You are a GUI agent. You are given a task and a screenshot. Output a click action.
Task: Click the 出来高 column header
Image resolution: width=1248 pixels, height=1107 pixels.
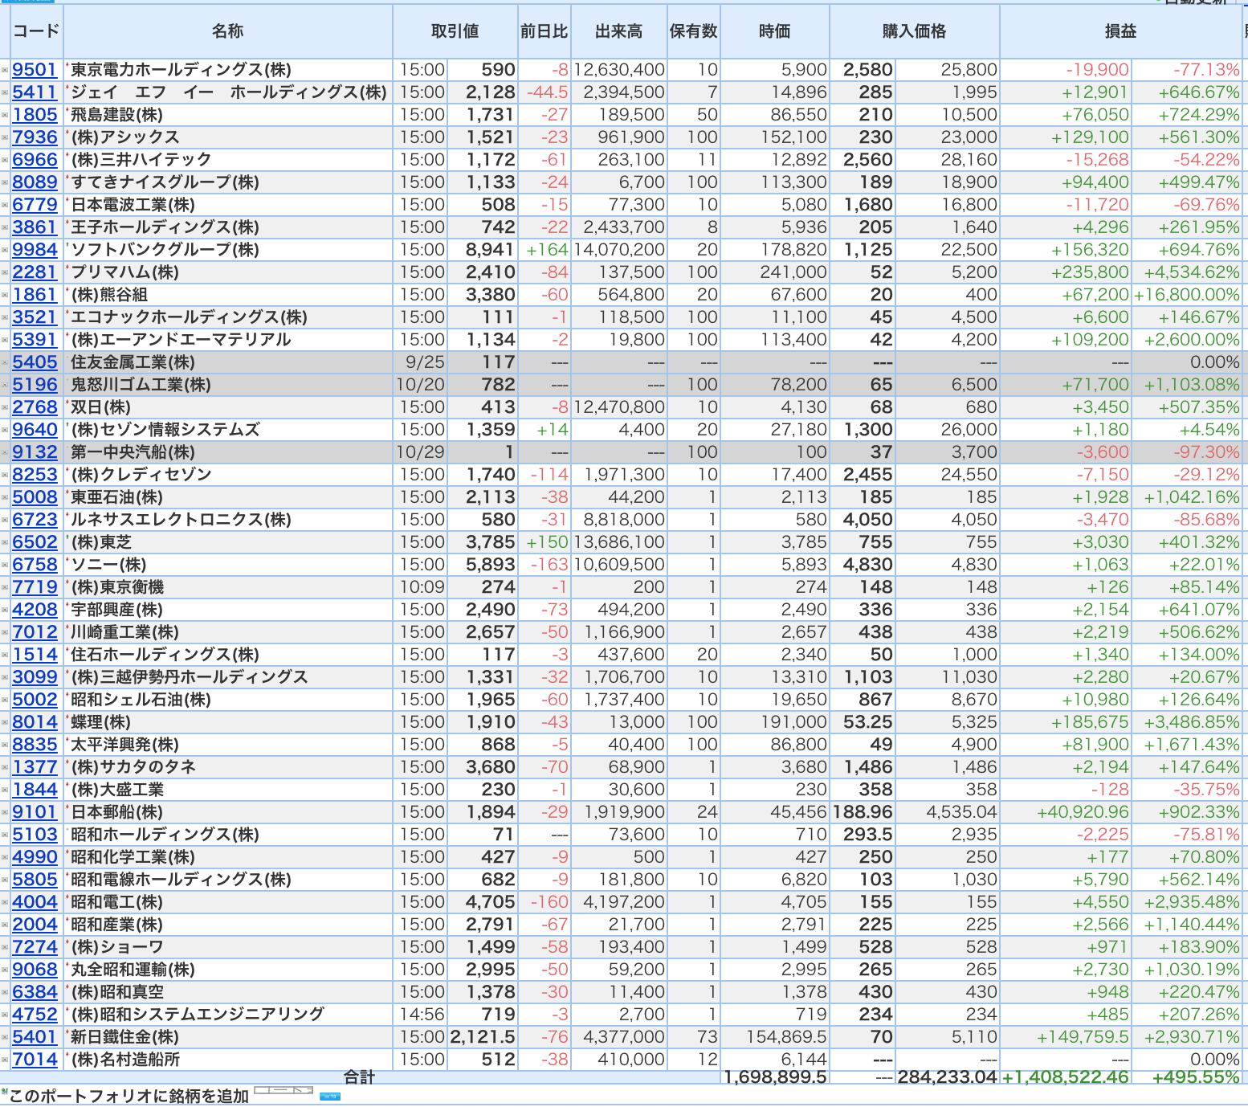[x=618, y=31]
